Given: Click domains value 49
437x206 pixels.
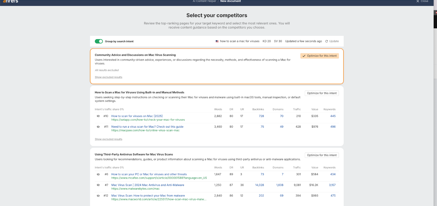Looking at the screenshot, I should click(282, 127).
